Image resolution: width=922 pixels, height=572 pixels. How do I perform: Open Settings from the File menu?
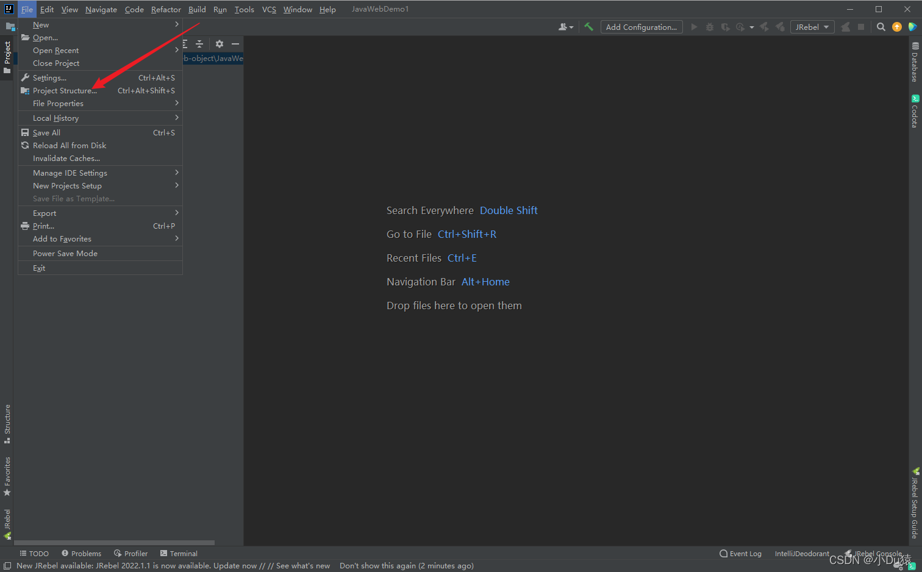click(100, 78)
